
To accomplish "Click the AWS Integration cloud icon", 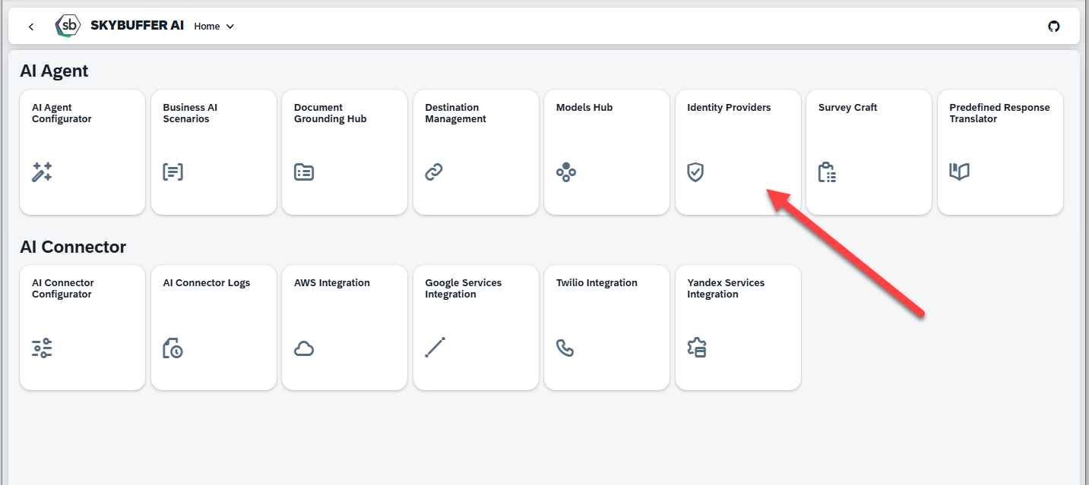I will coord(304,348).
